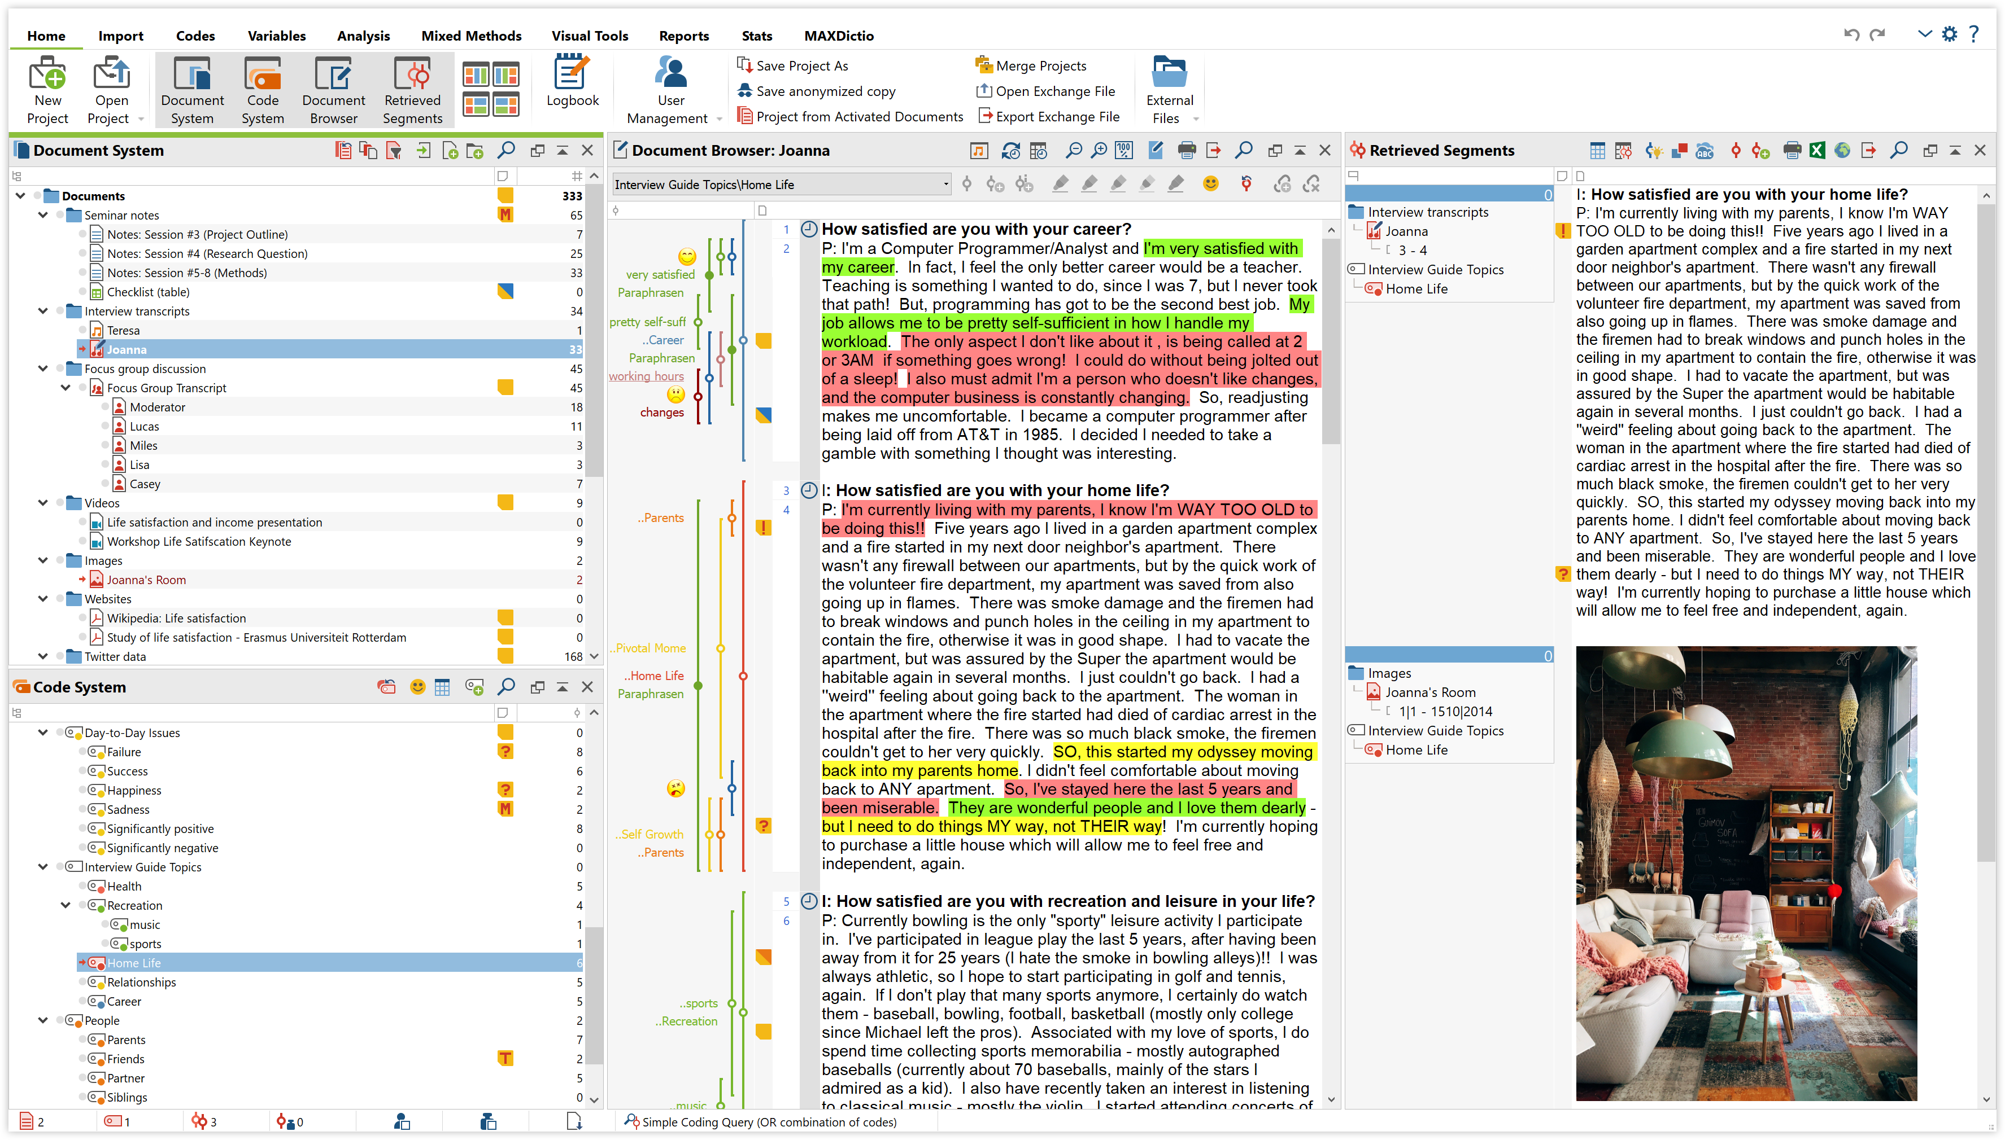Toggle the Code System window button
The width and height of the screenshot is (2005, 1140).
coord(263,90)
